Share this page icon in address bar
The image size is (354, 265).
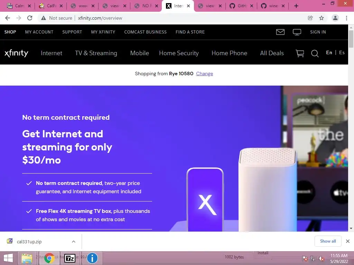310,18
